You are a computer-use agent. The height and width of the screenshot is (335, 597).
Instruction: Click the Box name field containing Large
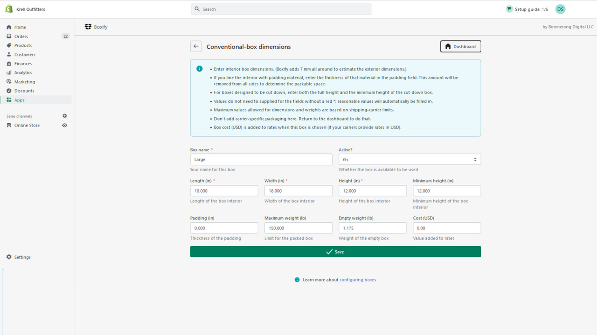point(261,159)
